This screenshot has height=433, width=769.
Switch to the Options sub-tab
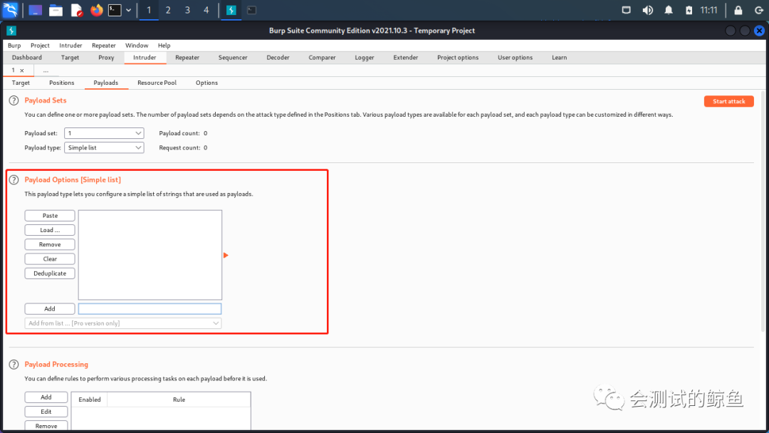[x=206, y=83]
